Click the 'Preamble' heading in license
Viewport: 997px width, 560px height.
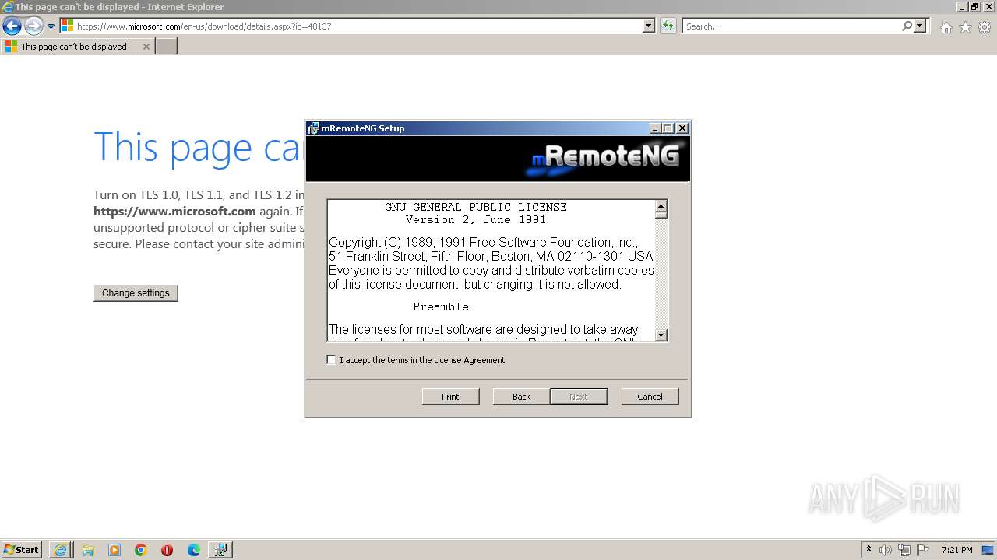coord(441,306)
